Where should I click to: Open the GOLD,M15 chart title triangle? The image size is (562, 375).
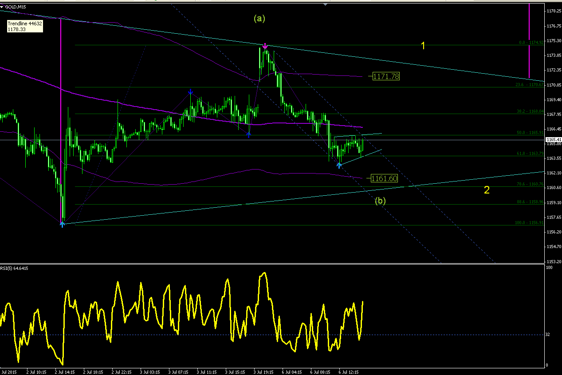2,6
